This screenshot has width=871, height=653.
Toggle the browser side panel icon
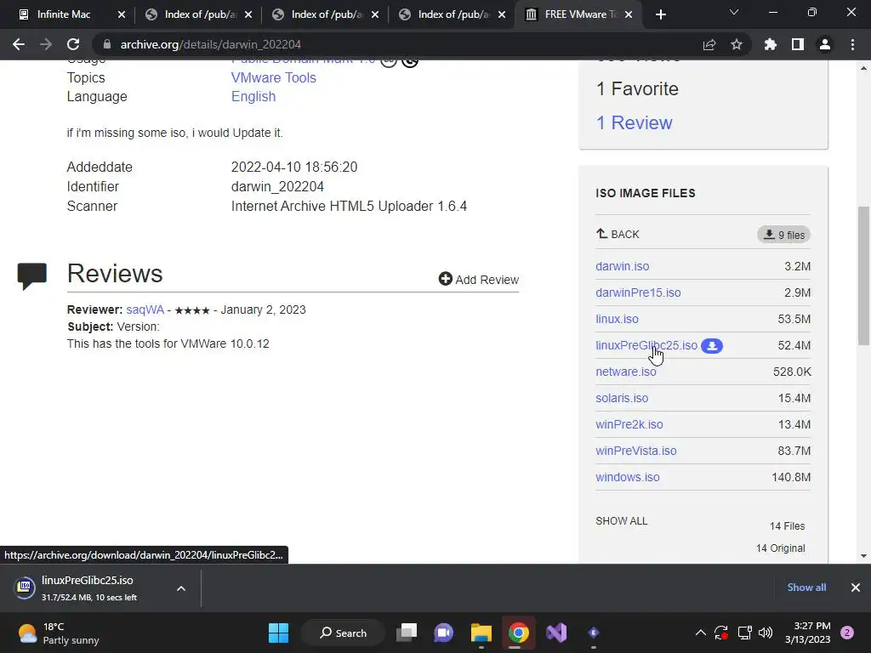(x=798, y=44)
